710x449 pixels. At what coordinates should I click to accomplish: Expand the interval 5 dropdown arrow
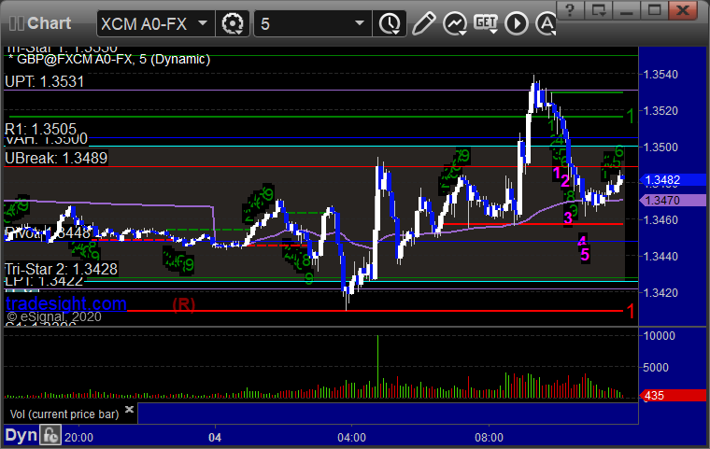360,23
